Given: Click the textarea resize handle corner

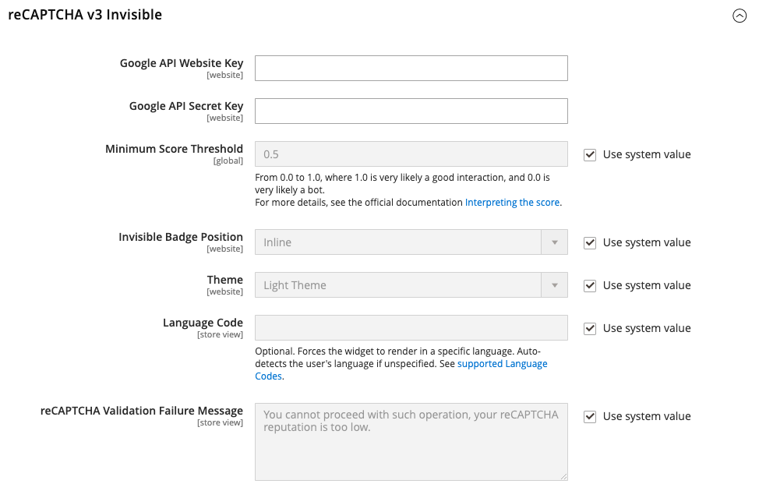Looking at the screenshot, I should [563, 476].
